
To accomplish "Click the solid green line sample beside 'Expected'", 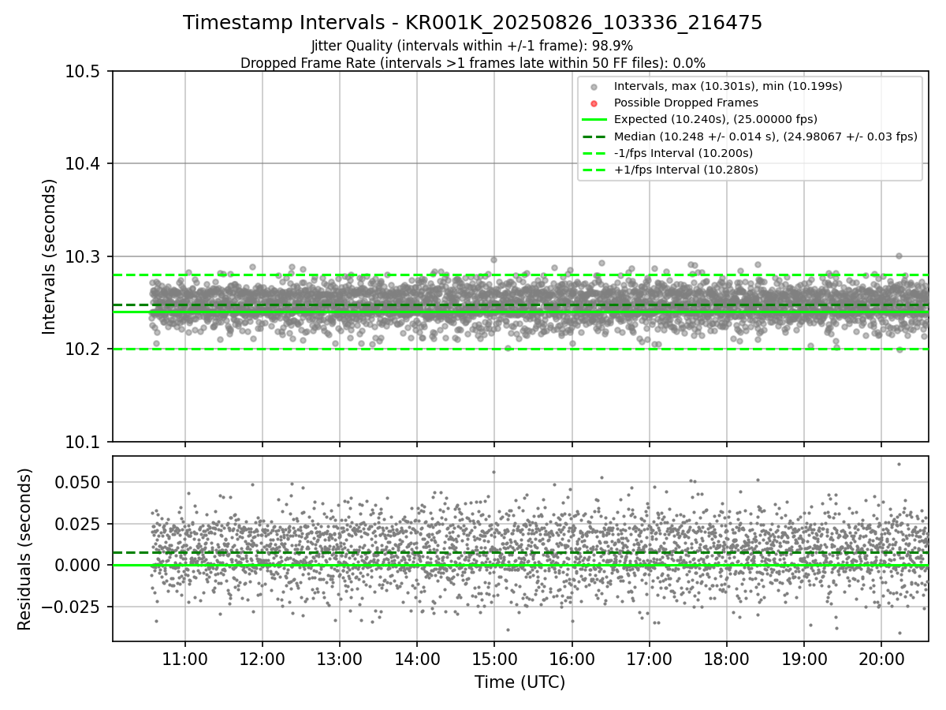I will coord(594,120).
